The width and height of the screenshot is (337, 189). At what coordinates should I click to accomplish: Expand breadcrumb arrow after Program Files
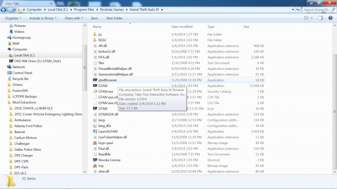97,10
